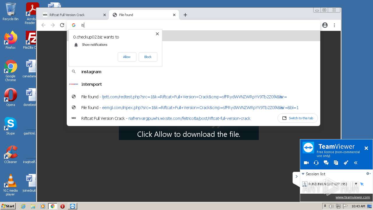The width and height of the screenshot is (373, 210).
Task: Open the eemgl.com File found suggestion
Action: (193, 108)
